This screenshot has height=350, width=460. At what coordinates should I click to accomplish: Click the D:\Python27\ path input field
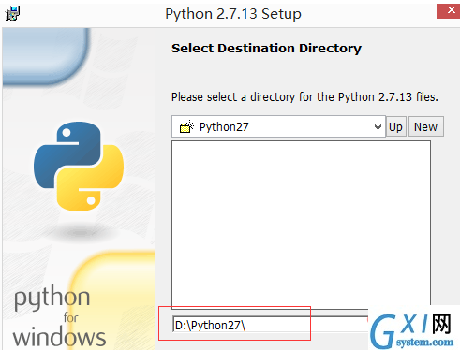coord(270,325)
